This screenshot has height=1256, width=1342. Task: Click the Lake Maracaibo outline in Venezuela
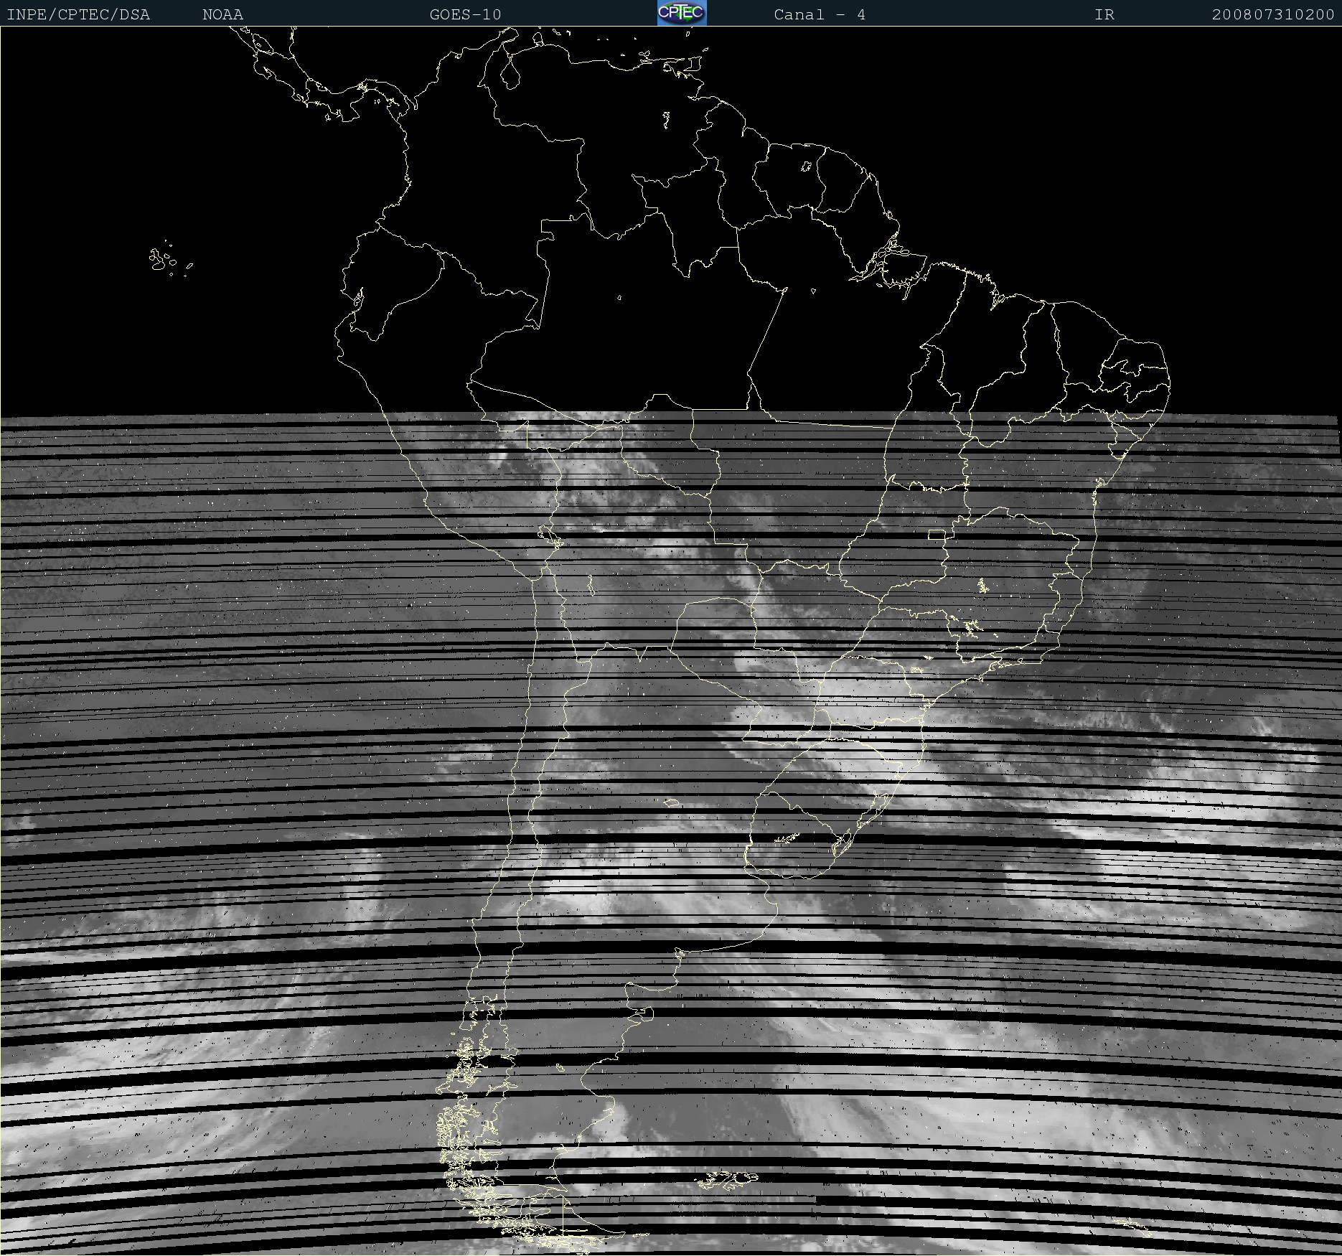510,72
